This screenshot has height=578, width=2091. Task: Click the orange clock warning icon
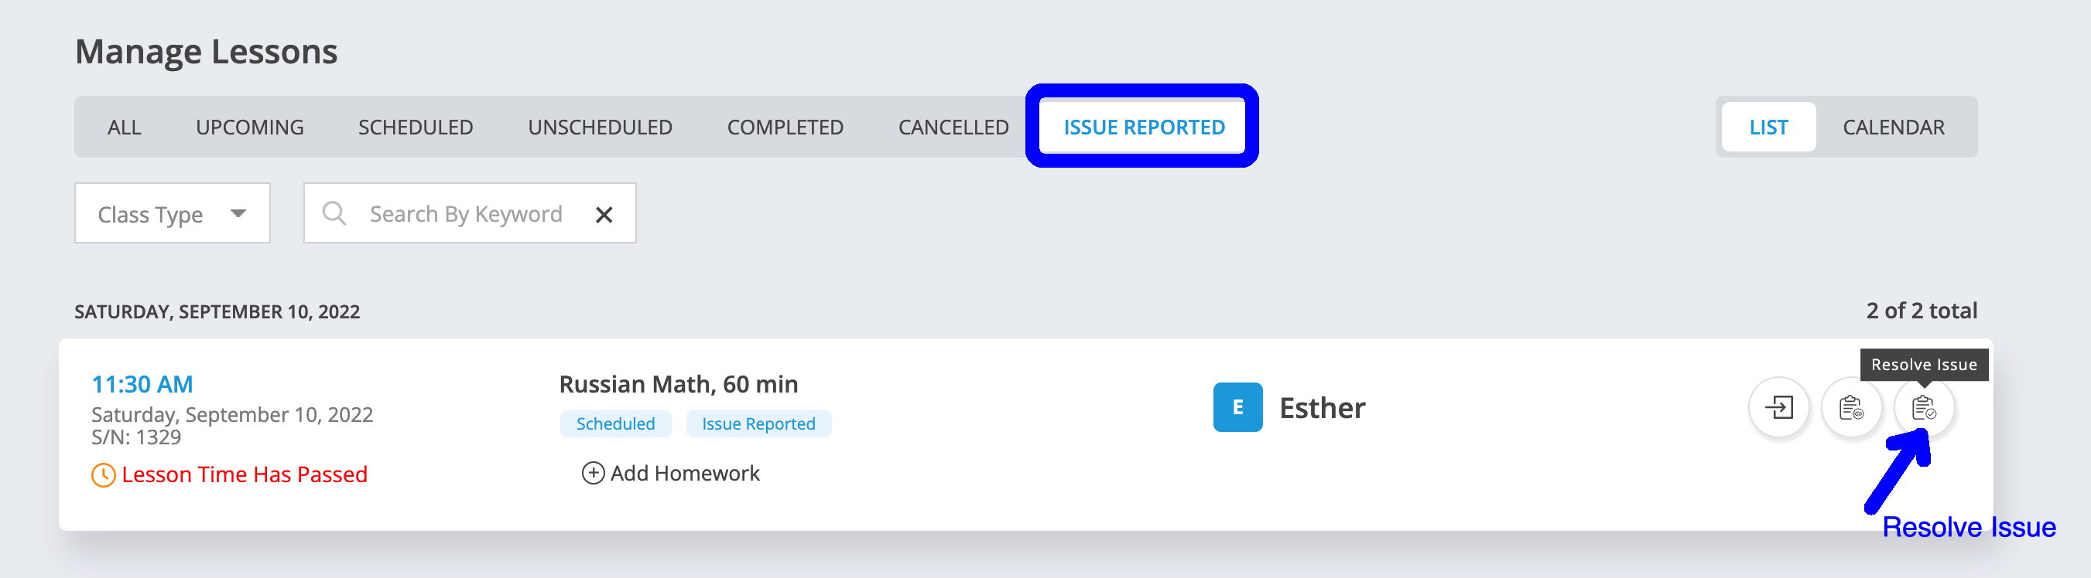click(103, 474)
